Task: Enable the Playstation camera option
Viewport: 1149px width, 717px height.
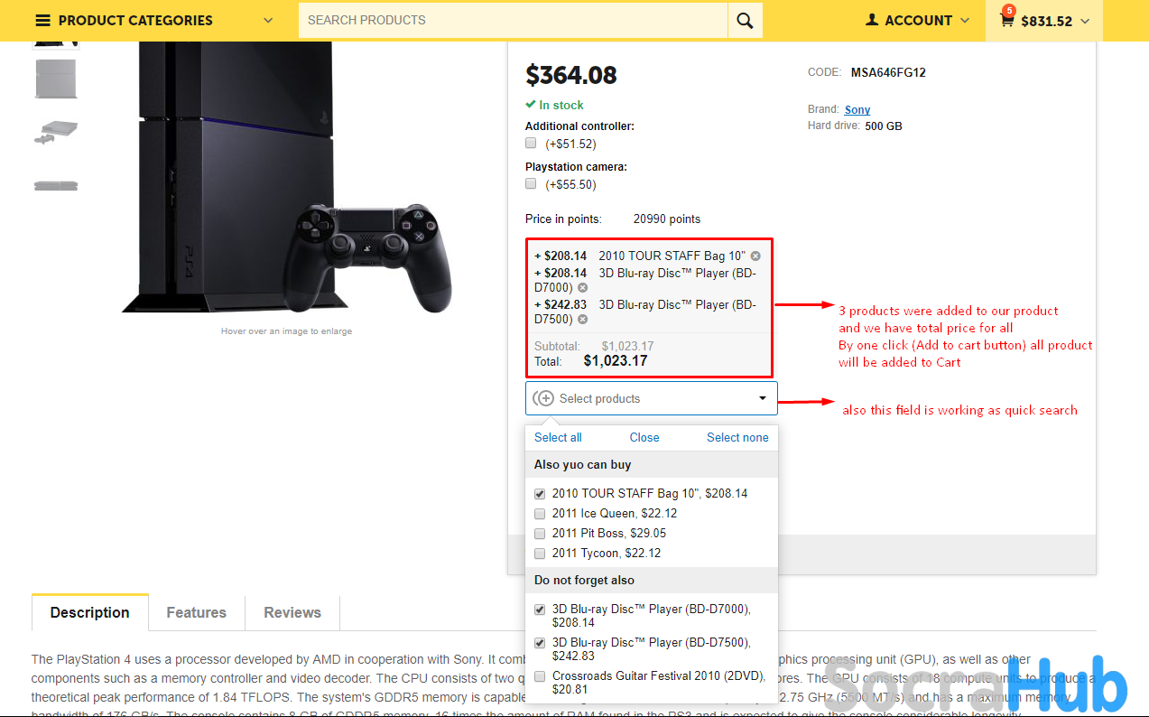Action: click(x=531, y=184)
